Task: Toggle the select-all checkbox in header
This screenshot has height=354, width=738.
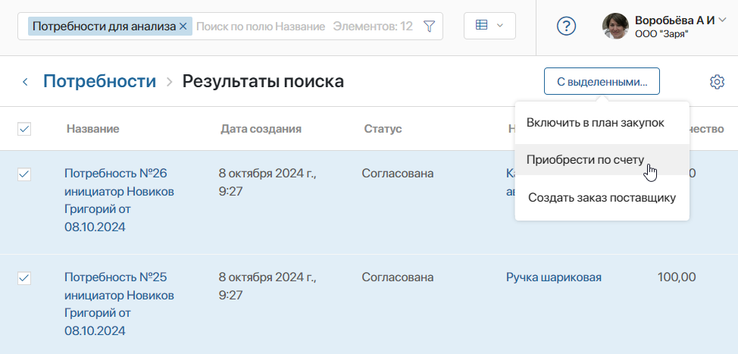Action: click(x=24, y=129)
